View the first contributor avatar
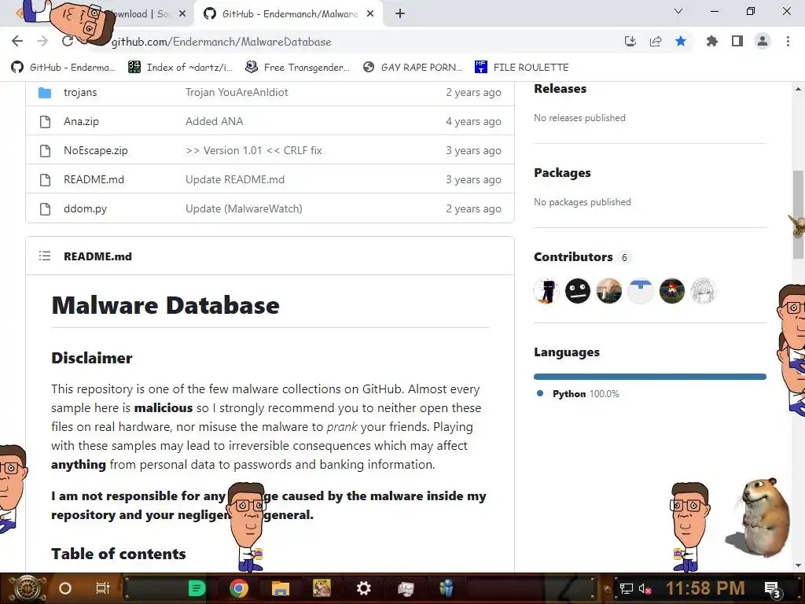This screenshot has width=805, height=604. 546,291
